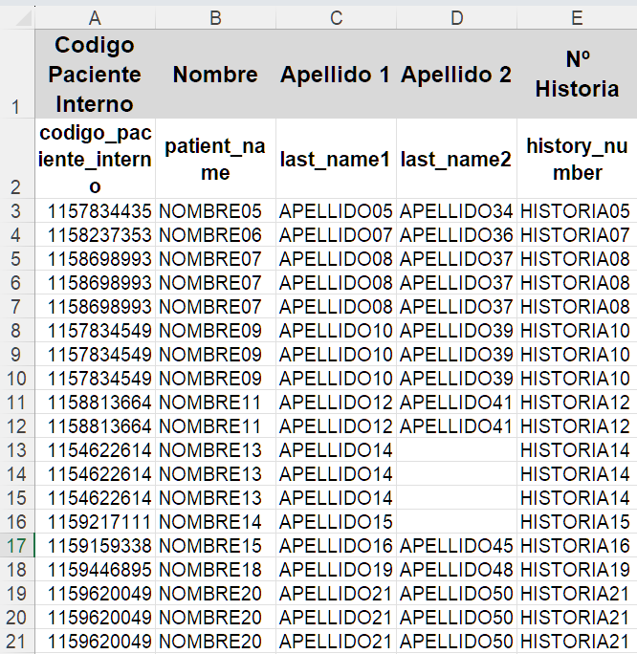This screenshot has width=637, height=654.
Task: Click the APELLIDO45 cell
Action: (x=456, y=546)
